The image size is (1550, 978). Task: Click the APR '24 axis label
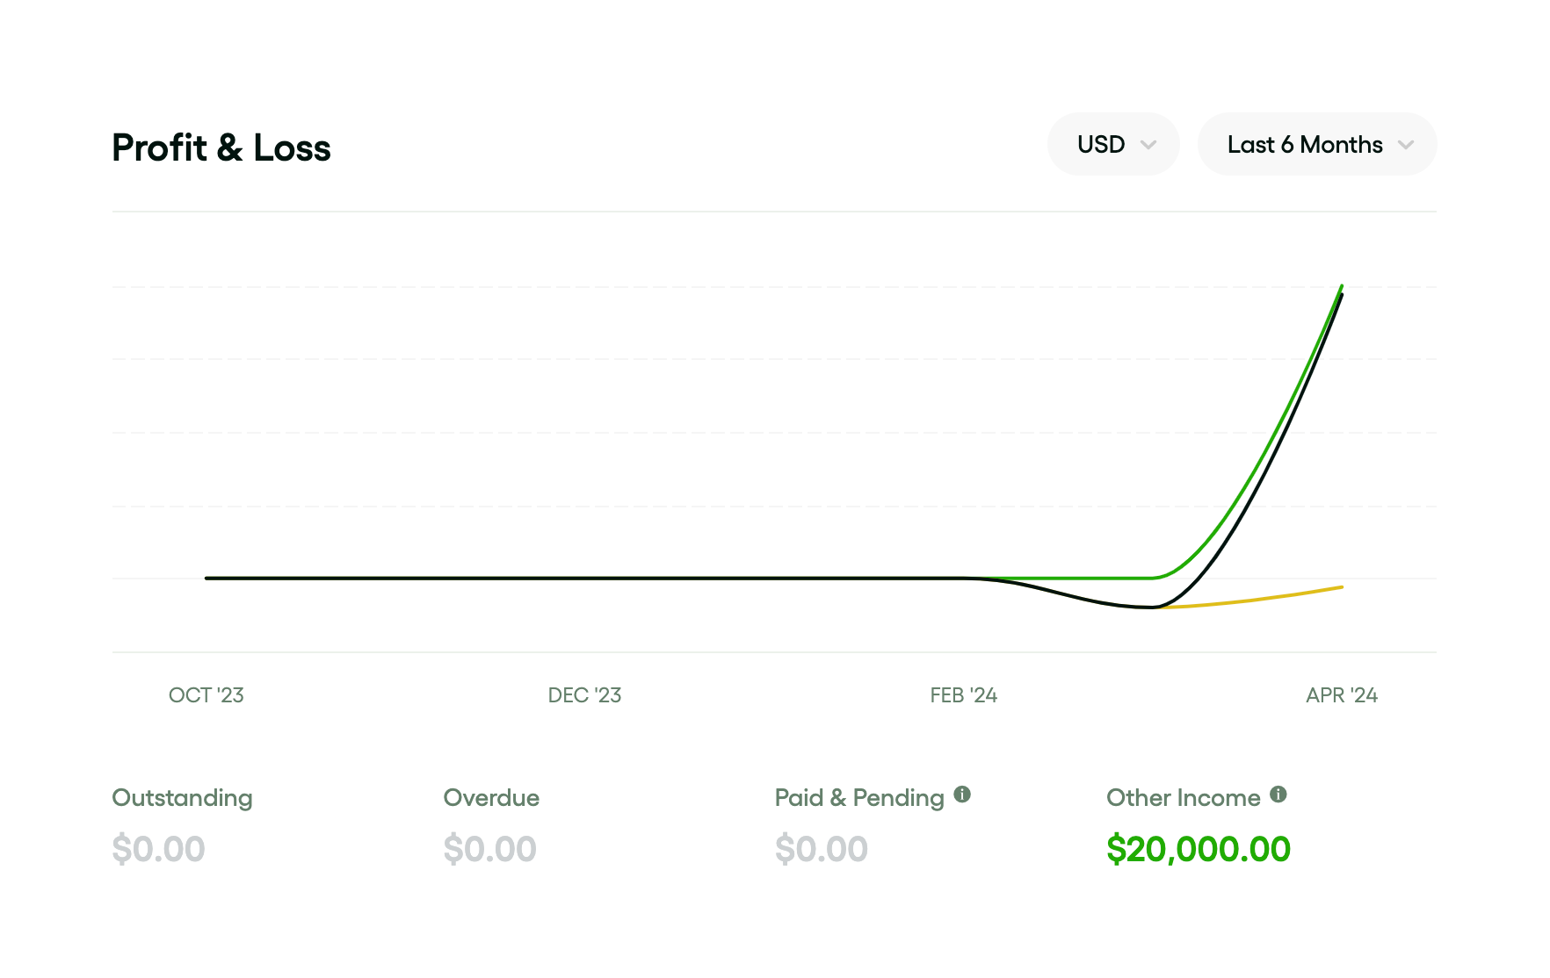(x=1341, y=695)
